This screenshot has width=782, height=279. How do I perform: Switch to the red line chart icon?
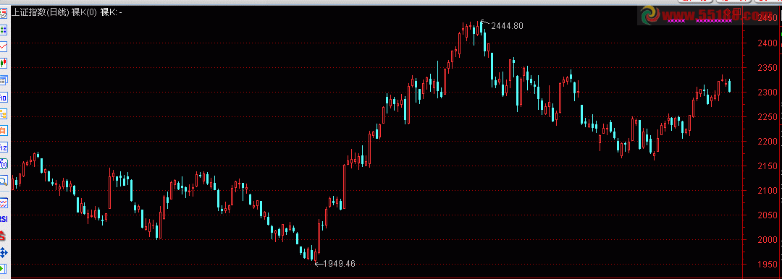point(4,47)
